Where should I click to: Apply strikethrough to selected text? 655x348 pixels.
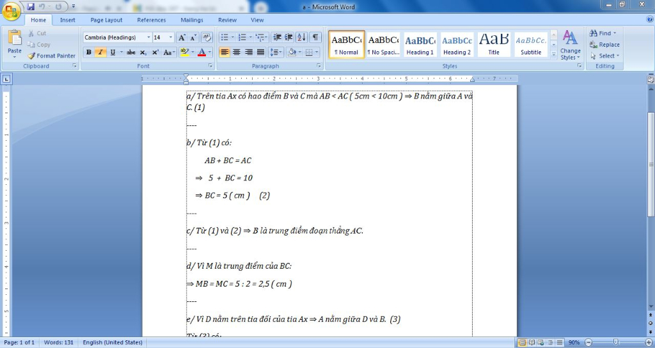pos(130,52)
